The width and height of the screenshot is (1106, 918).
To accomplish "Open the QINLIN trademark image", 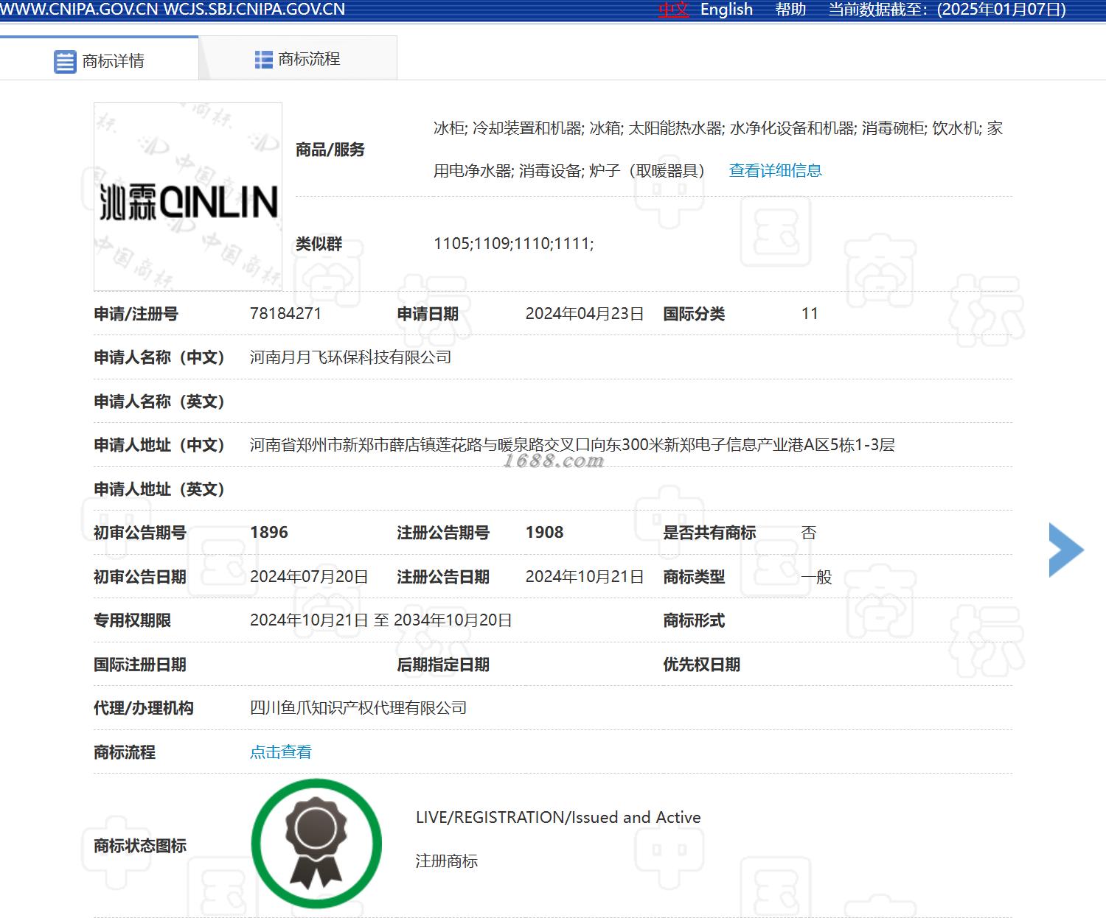I will (188, 197).
